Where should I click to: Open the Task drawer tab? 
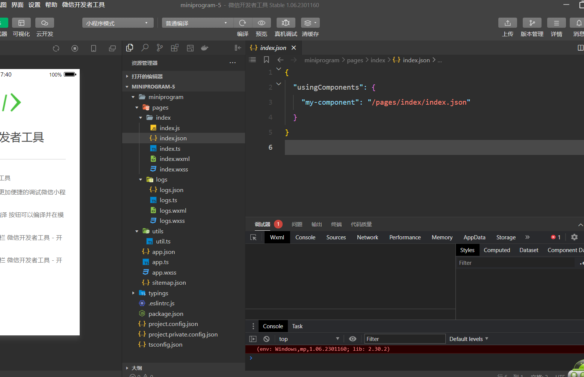[297, 326]
